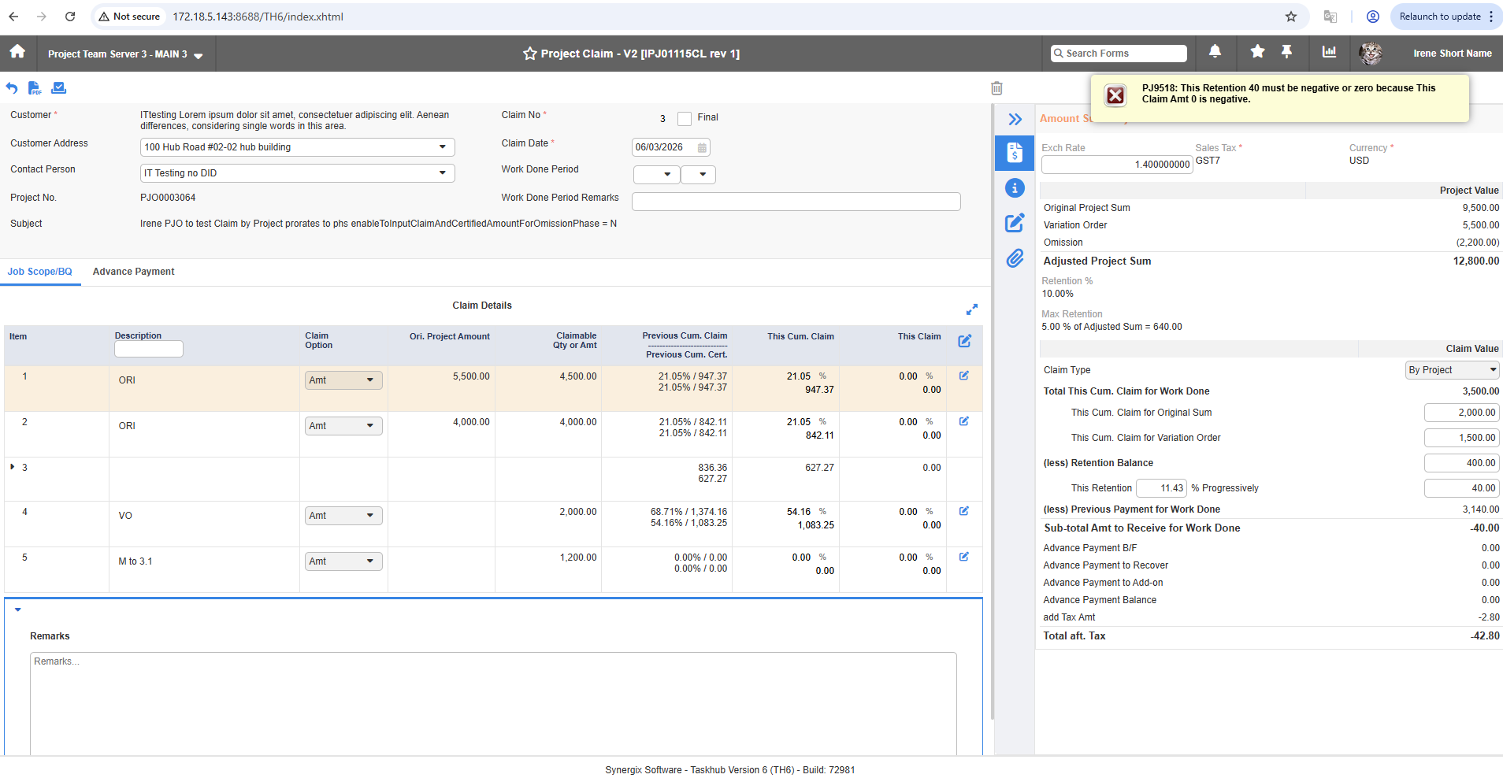Expand Claim Details to full screen
Image resolution: width=1503 pixels, height=778 pixels.
[x=971, y=309]
